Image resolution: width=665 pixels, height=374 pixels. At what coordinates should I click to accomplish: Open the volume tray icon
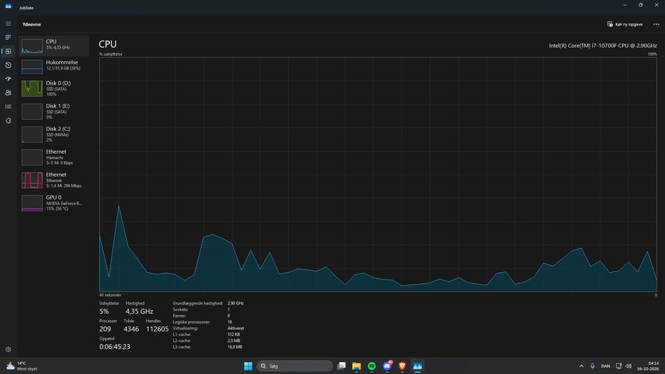[628, 366]
